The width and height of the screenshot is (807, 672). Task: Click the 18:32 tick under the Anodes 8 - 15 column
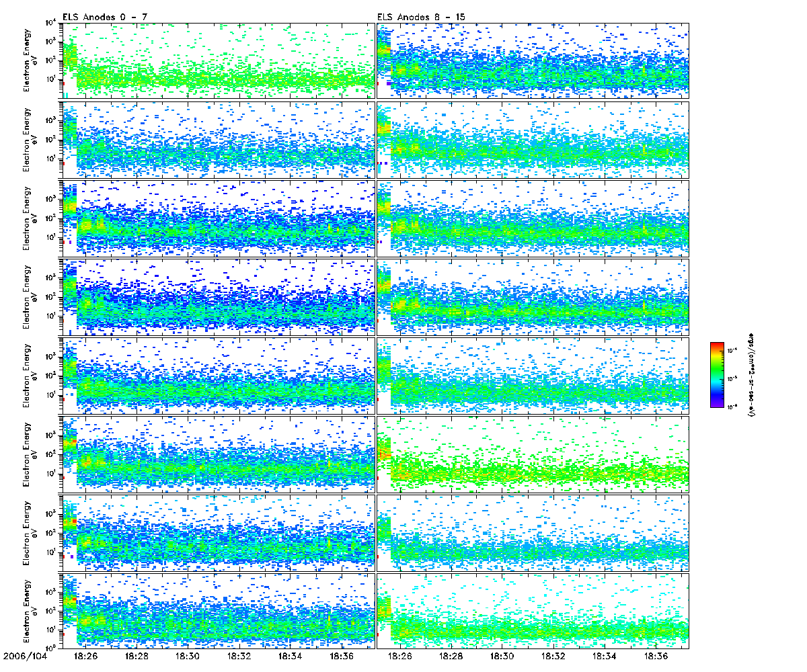[555, 655]
